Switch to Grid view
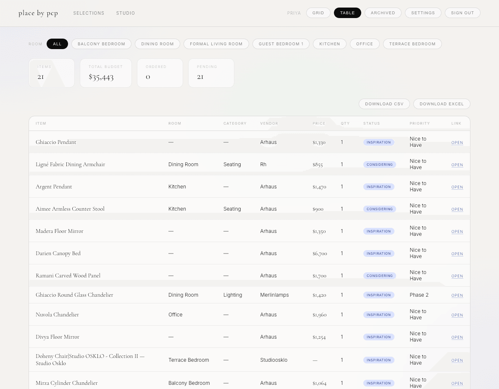499x389 pixels. pos(318,13)
